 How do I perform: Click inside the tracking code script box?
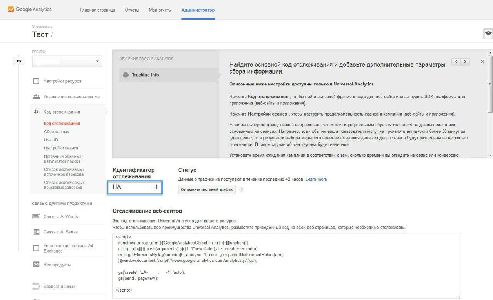coord(287,266)
